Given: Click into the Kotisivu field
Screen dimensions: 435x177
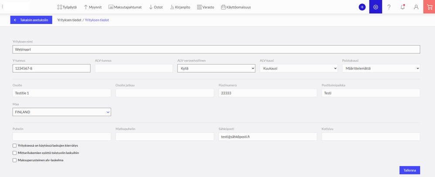Looking at the screenshot, I should click(371, 137).
